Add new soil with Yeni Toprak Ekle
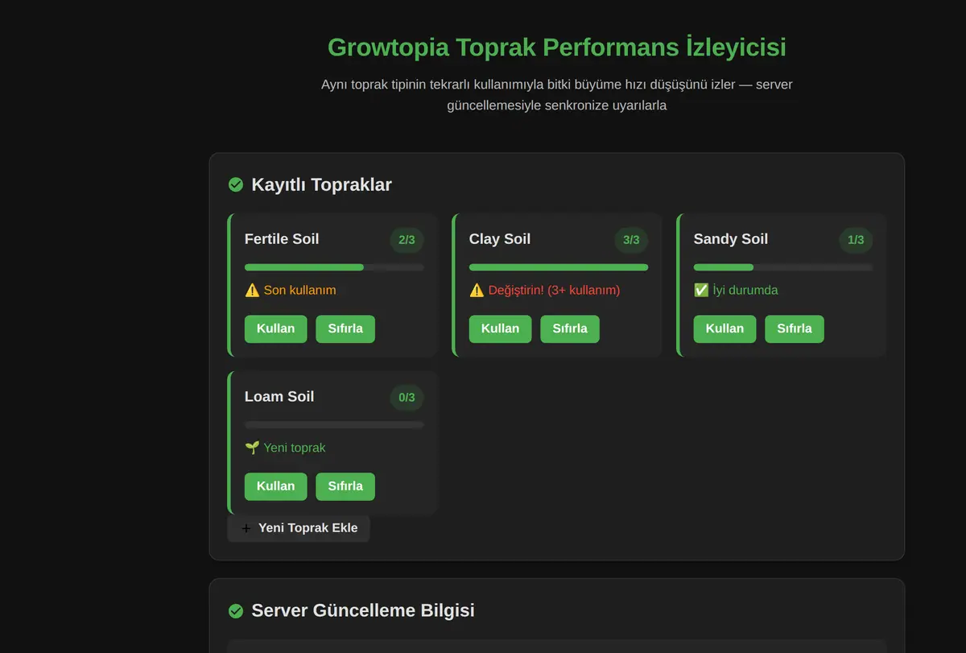Viewport: 966px width, 653px height. [x=299, y=528]
